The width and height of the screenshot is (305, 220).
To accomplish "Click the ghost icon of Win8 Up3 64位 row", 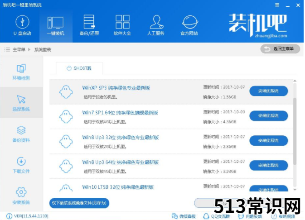I will pyautogui.click(x=66, y=166).
